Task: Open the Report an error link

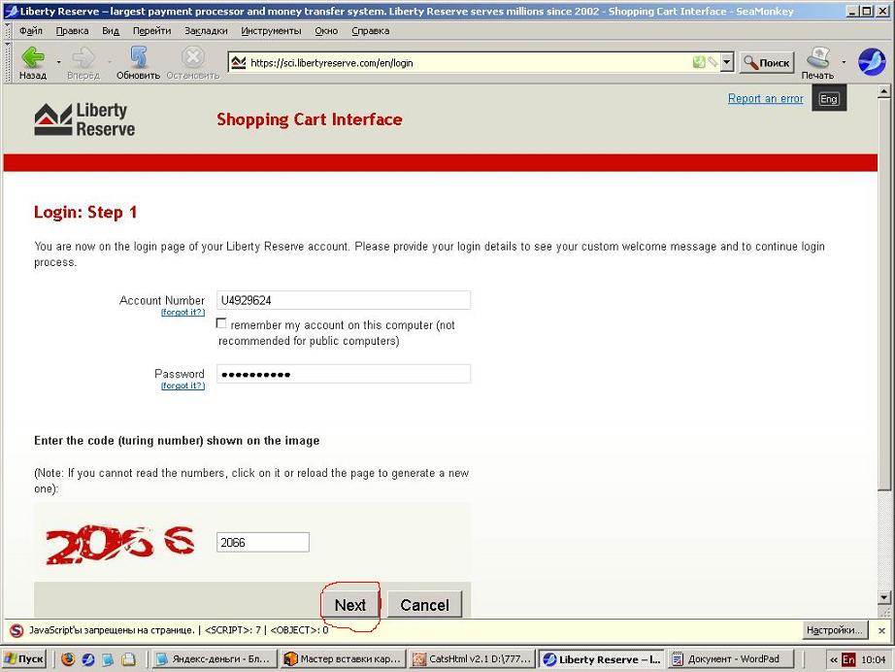Action: click(x=766, y=99)
